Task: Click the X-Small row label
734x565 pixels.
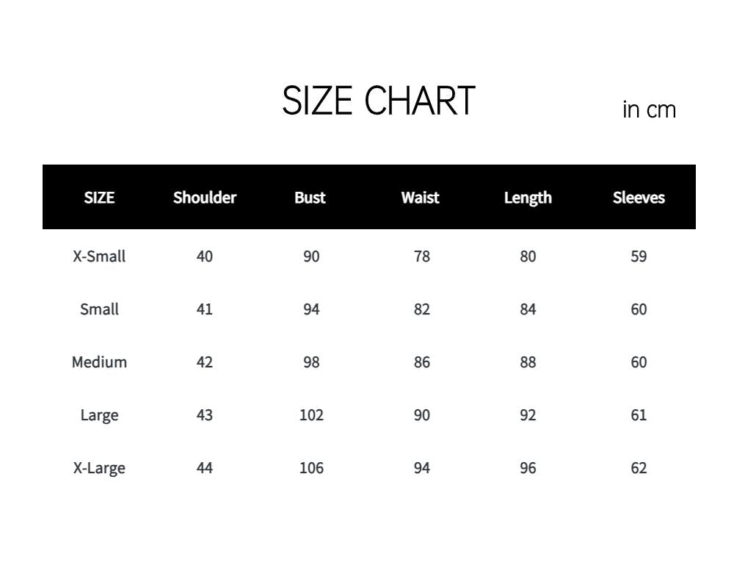Action: (x=99, y=256)
